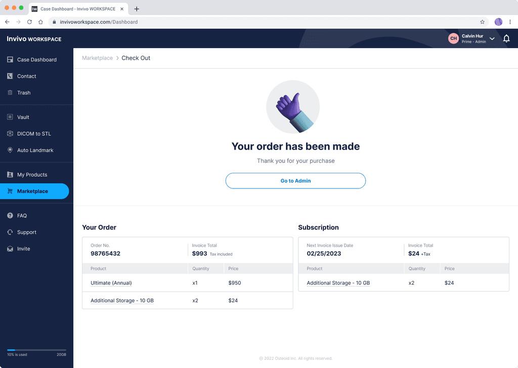518x368 pixels.
Task: Click the $24 +Tax subscription total
Action: point(419,253)
